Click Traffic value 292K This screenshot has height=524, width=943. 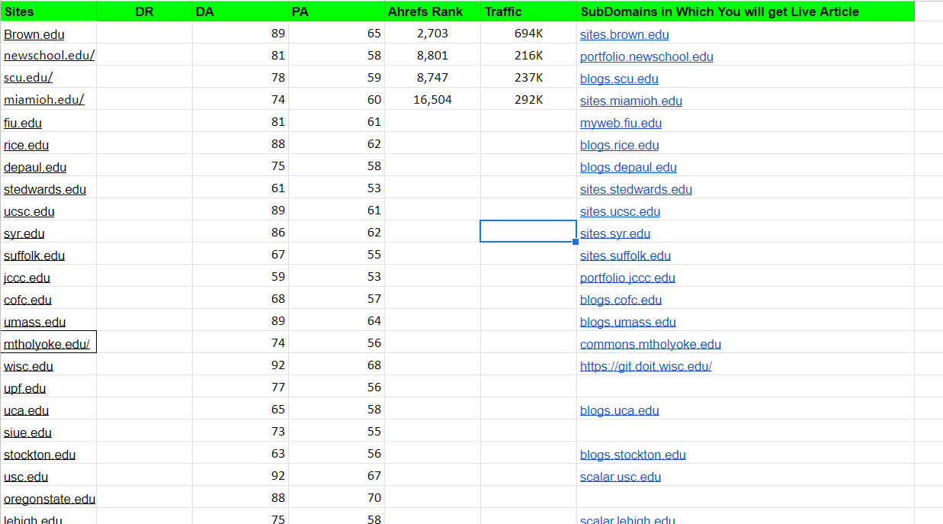529,100
